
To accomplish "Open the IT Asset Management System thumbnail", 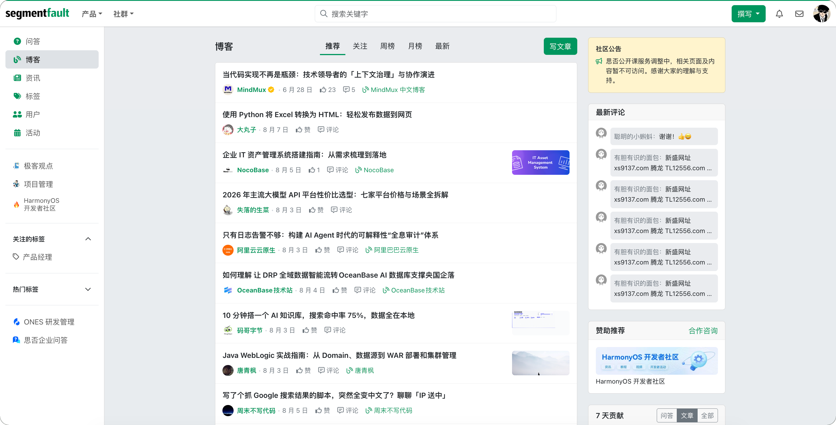I will [x=540, y=163].
